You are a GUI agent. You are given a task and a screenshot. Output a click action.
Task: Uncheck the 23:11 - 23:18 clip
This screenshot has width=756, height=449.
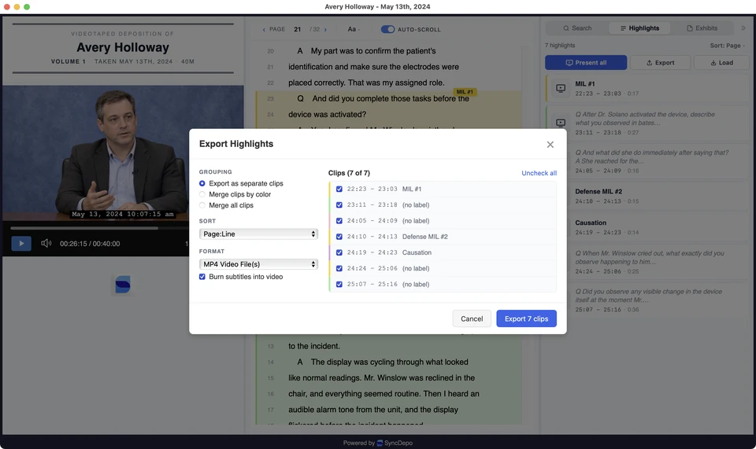coord(339,205)
